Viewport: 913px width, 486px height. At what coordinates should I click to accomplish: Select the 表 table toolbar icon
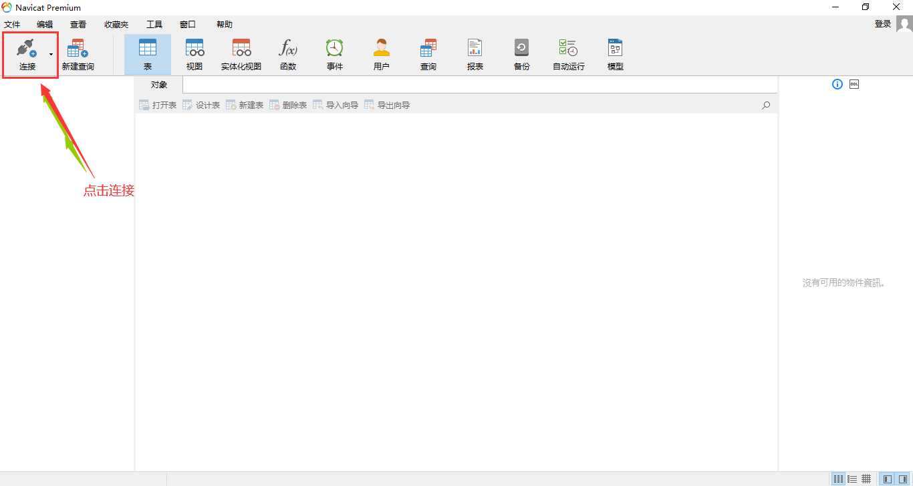[148, 48]
